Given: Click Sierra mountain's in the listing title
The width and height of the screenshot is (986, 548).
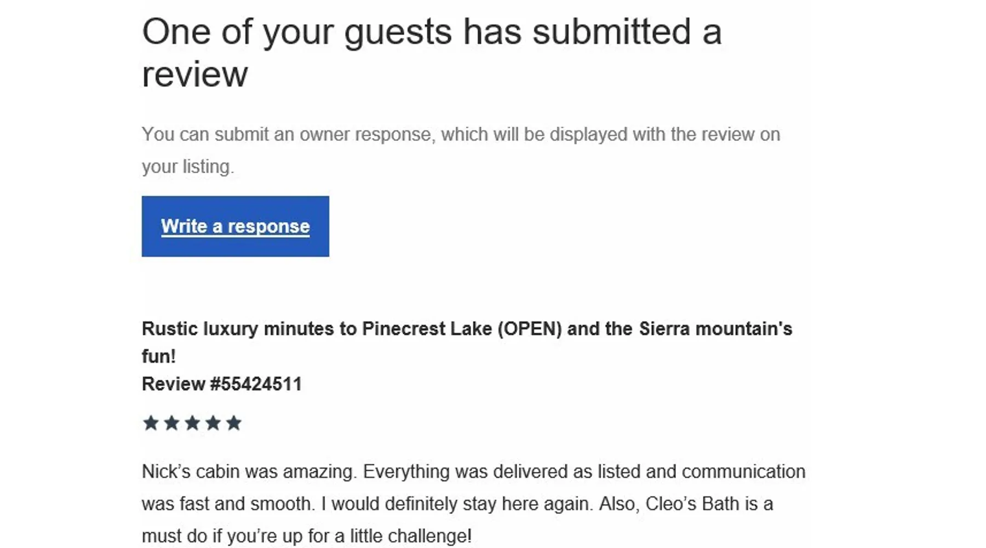Looking at the screenshot, I should pos(715,329).
